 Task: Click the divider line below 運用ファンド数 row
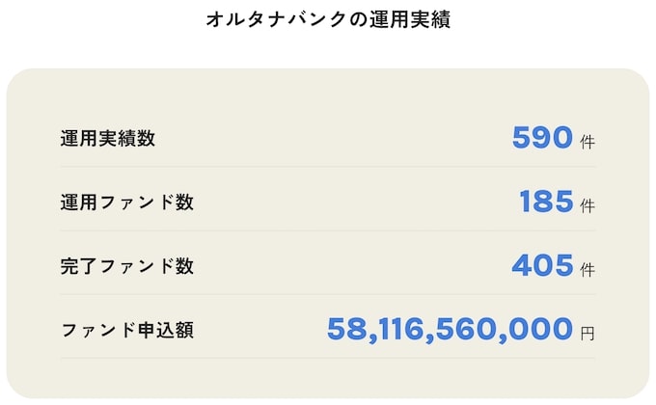point(328,230)
